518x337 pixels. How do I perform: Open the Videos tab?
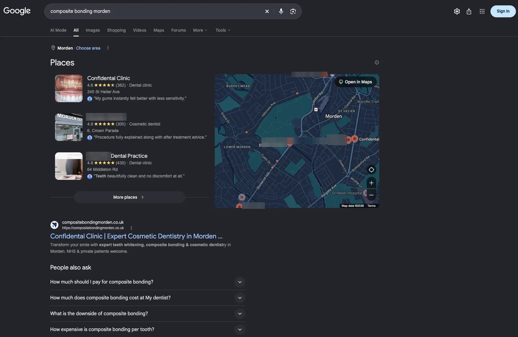140,30
